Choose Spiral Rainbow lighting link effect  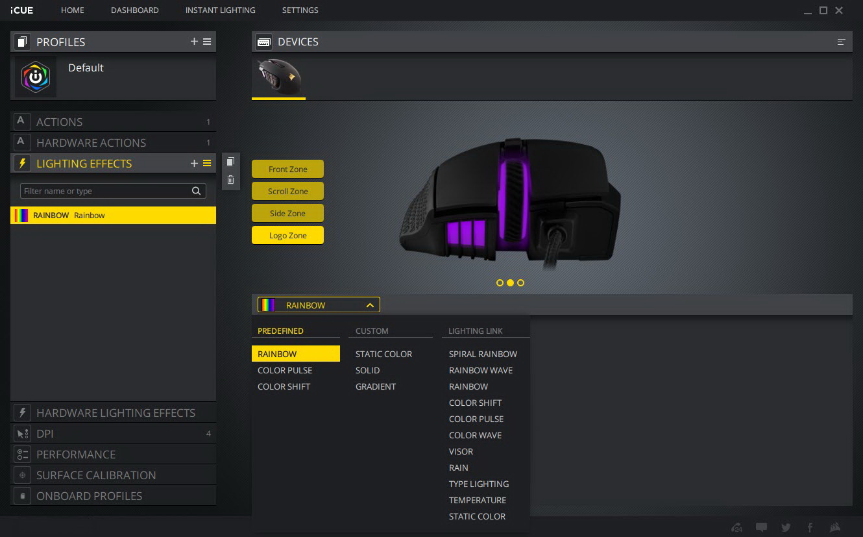(x=483, y=354)
